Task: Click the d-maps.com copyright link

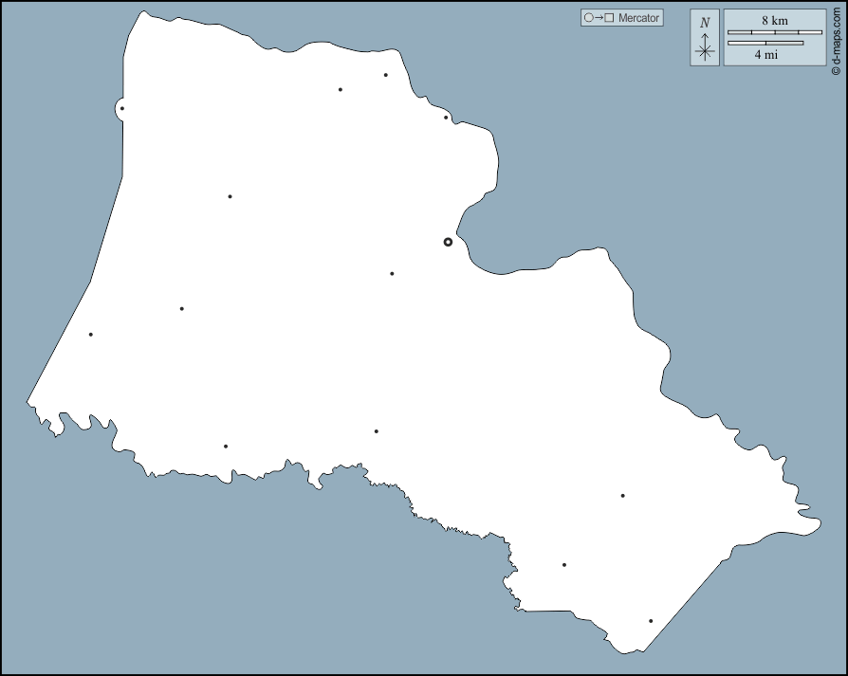Action: point(836,38)
